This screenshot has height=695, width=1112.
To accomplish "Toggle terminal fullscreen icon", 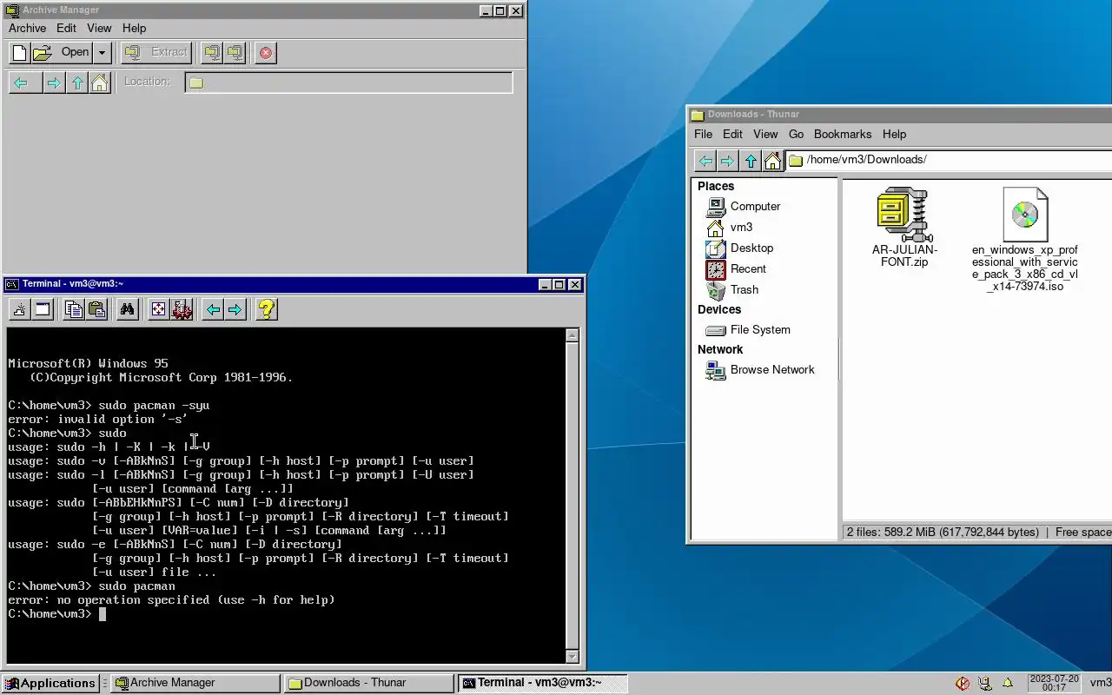I will pyautogui.click(x=158, y=309).
